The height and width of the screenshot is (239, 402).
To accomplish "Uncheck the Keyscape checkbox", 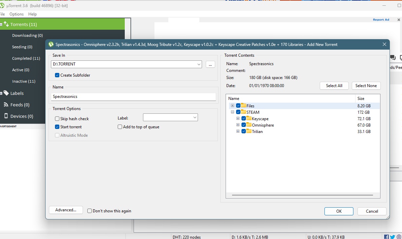I will 243,118.
